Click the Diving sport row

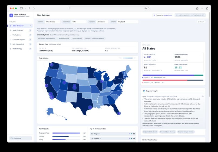[x=62, y=140]
